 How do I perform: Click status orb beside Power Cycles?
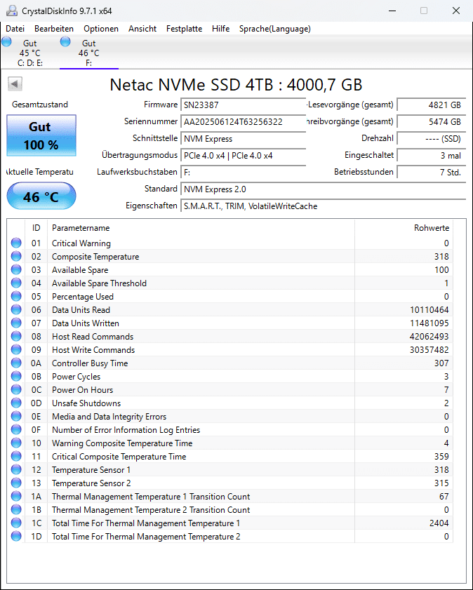[x=16, y=377]
